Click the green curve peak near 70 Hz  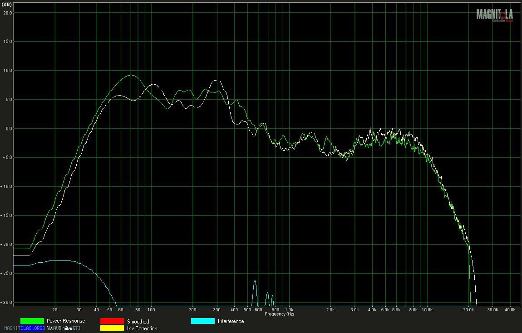pyautogui.click(x=131, y=75)
